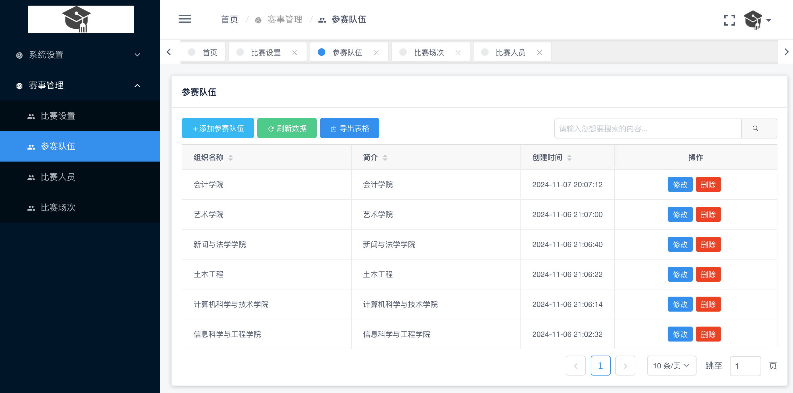This screenshot has height=393, width=793.
Task: Edit the 新闻与法学学院 row
Action: pos(680,244)
